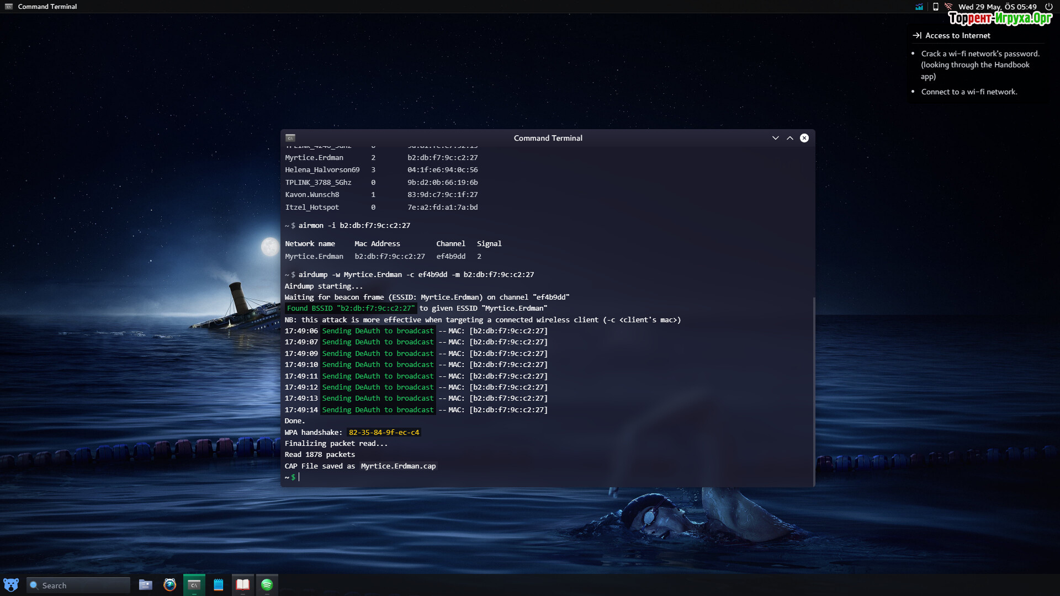
Task: Open the blue notepad app
Action: (219, 585)
